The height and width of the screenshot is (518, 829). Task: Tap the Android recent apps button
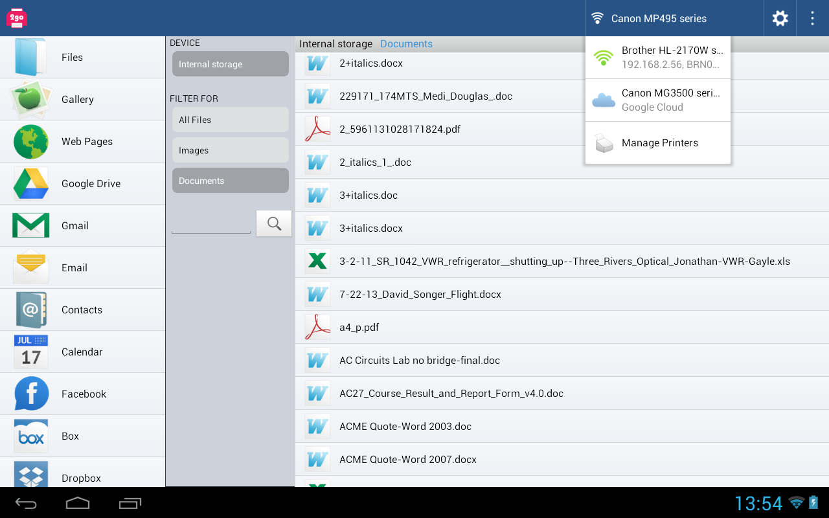point(130,503)
